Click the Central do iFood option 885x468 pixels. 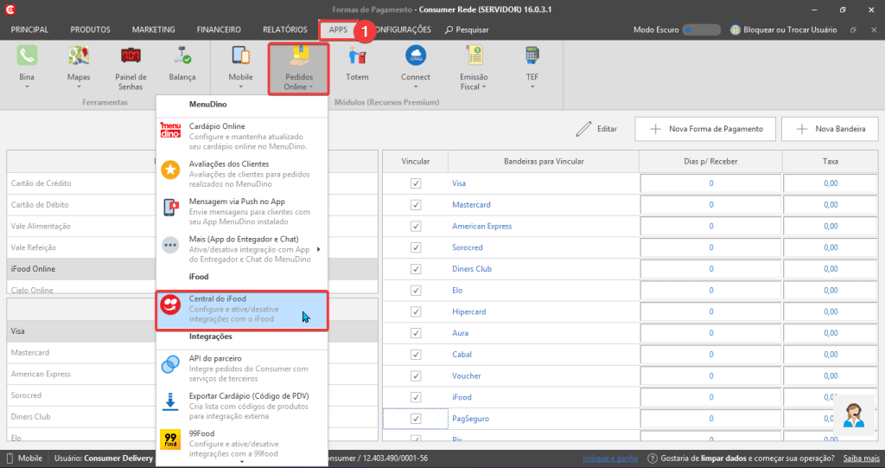click(x=242, y=309)
